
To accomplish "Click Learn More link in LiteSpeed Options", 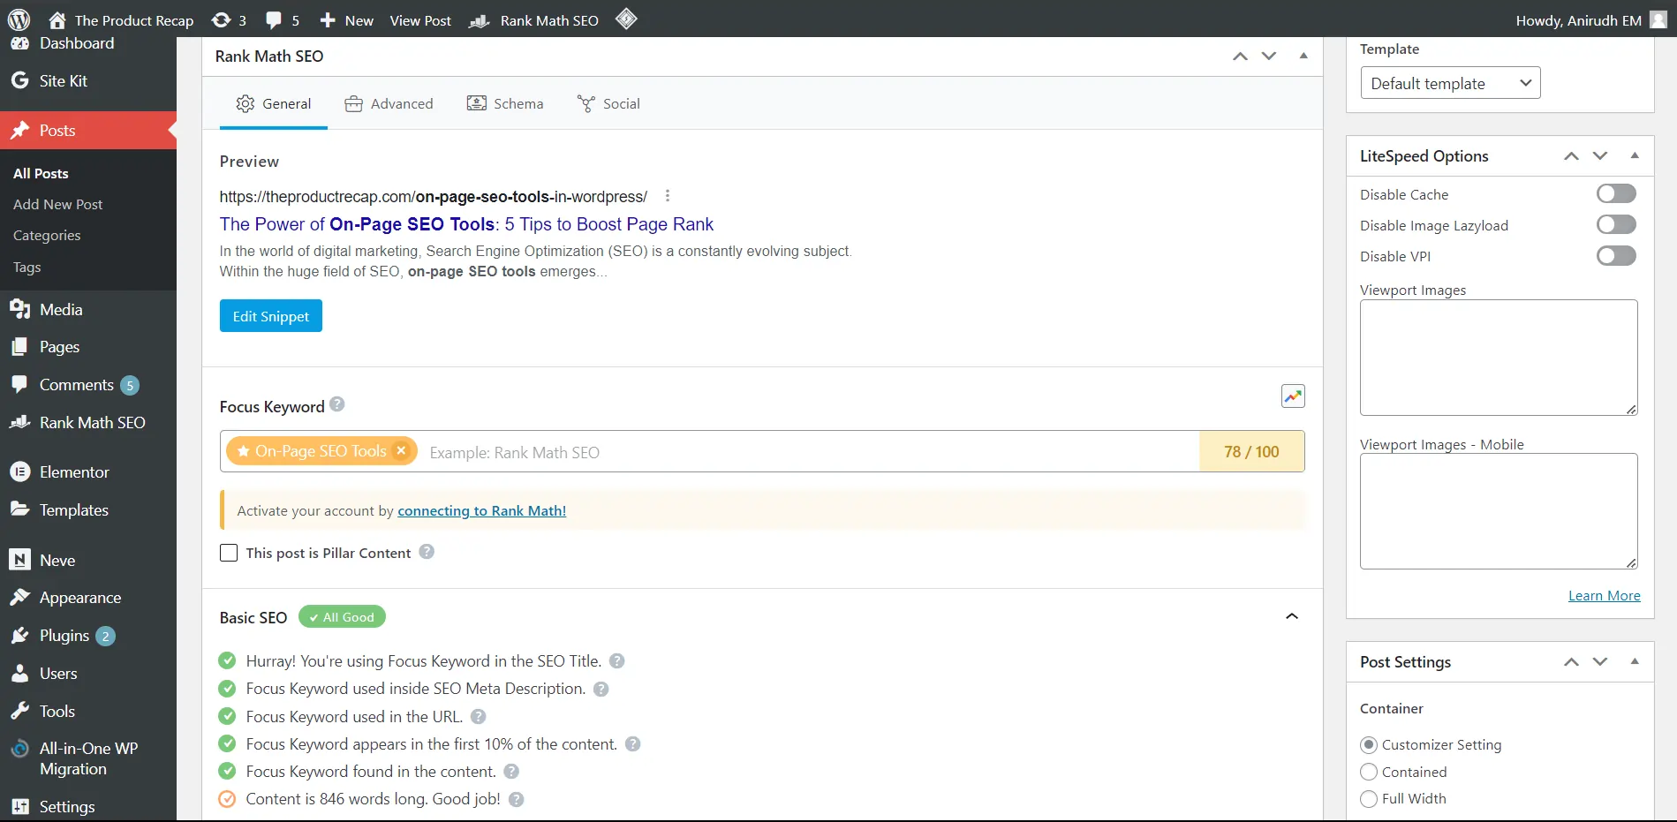I will tap(1604, 595).
